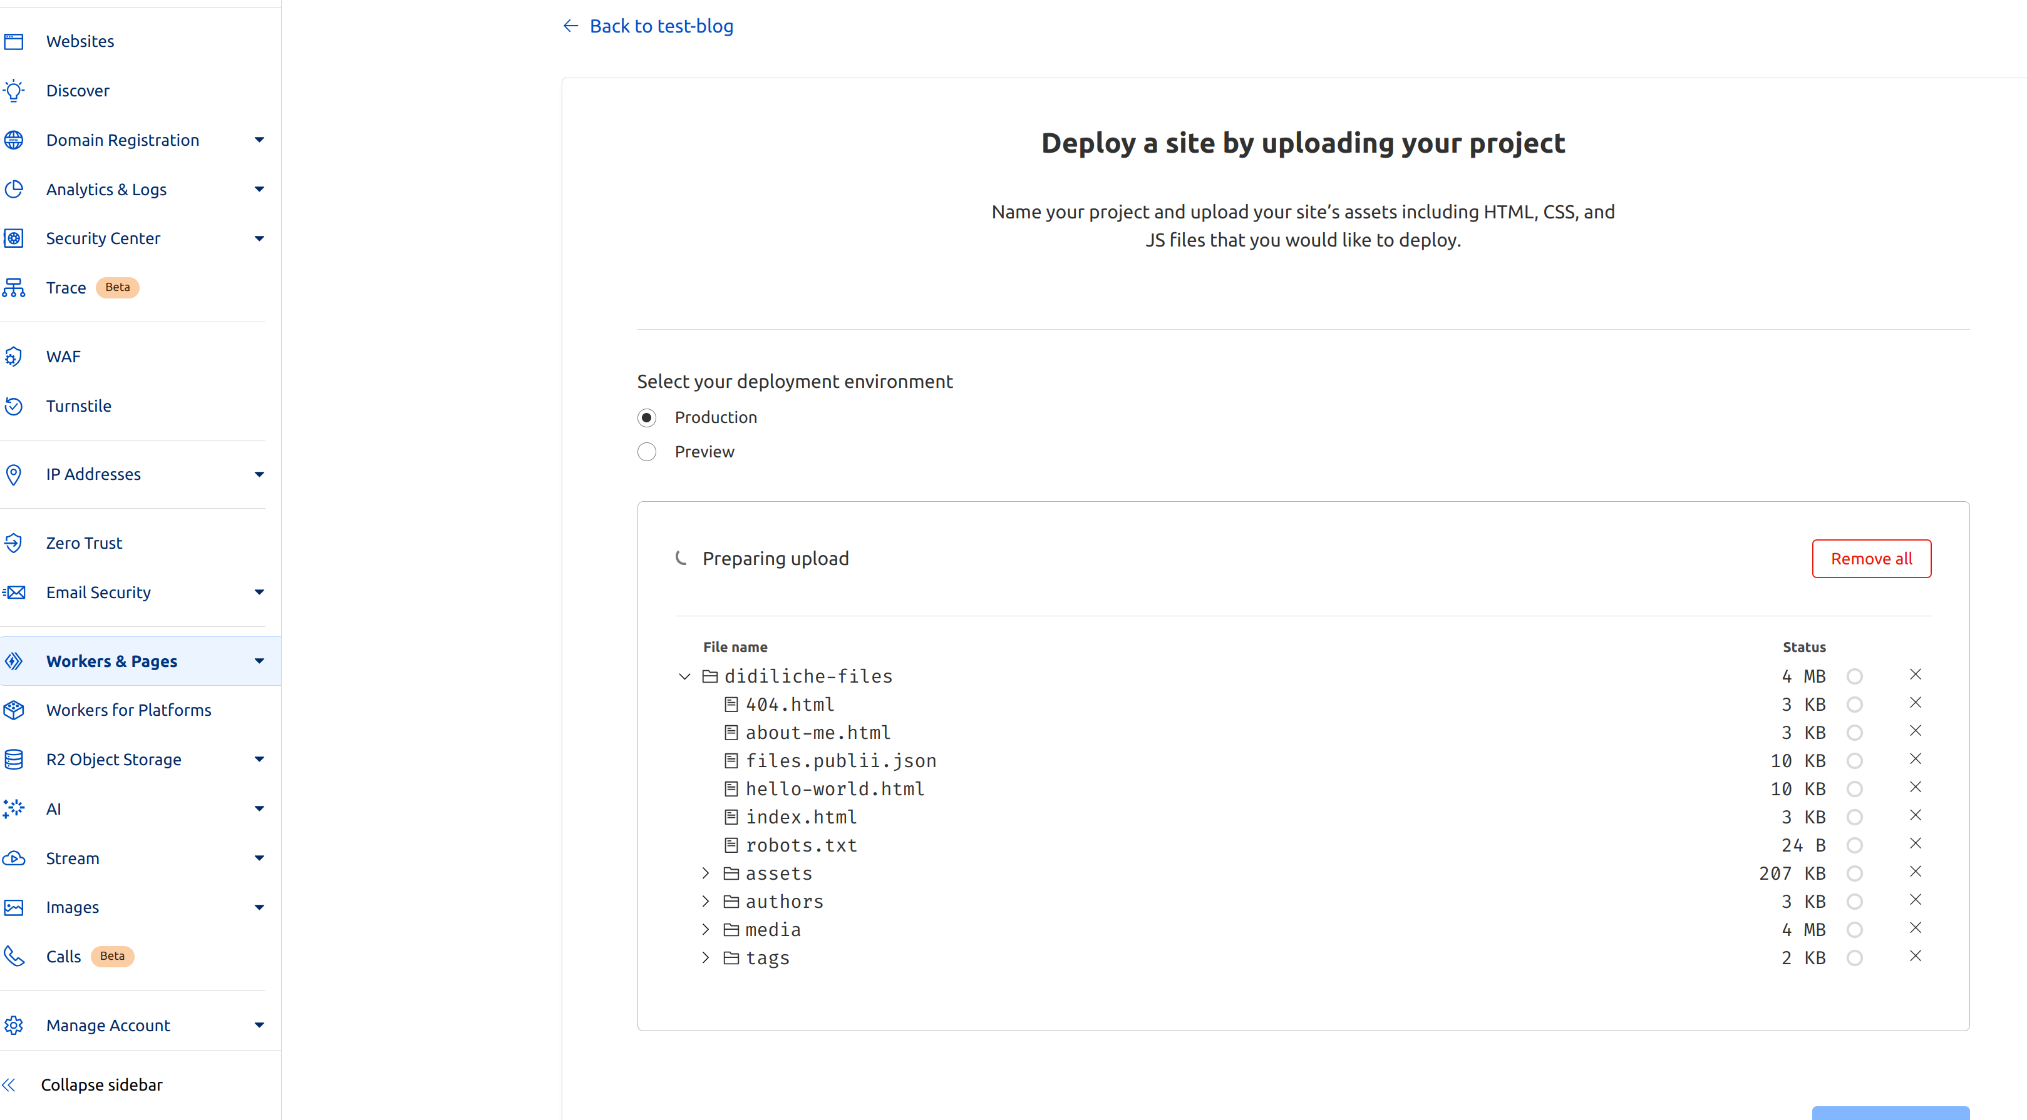Open the Workers & Pages menu
This screenshot has width=2027, height=1120.
point(111,661)
